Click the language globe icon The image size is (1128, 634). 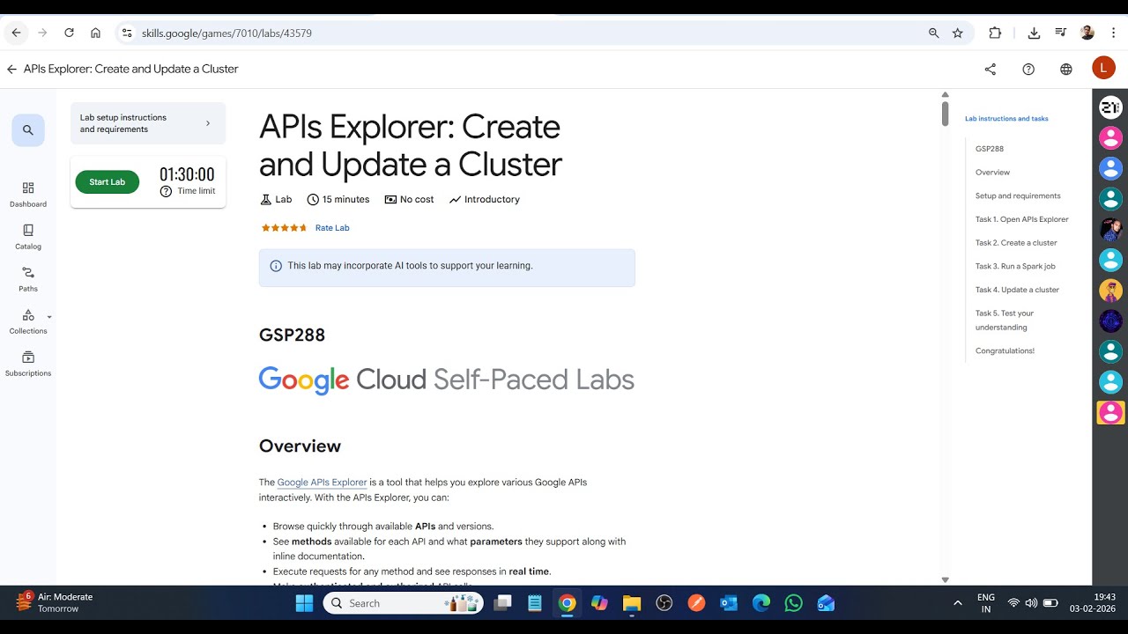(x=1066, y=69)
